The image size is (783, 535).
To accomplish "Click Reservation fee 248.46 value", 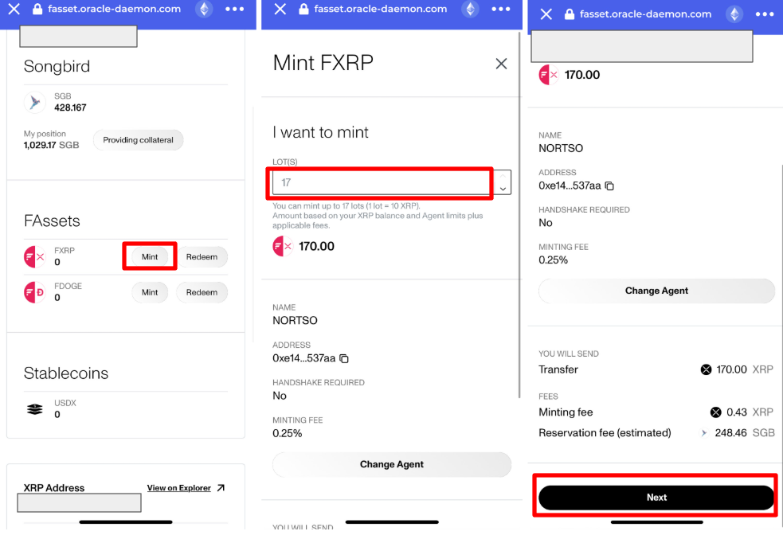I will click(730, 432).
